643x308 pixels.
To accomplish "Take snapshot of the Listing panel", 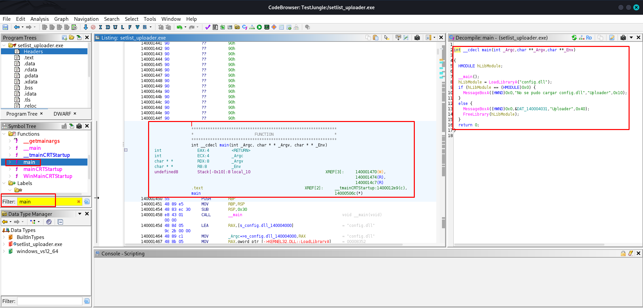I will click(x=417, y=38).
